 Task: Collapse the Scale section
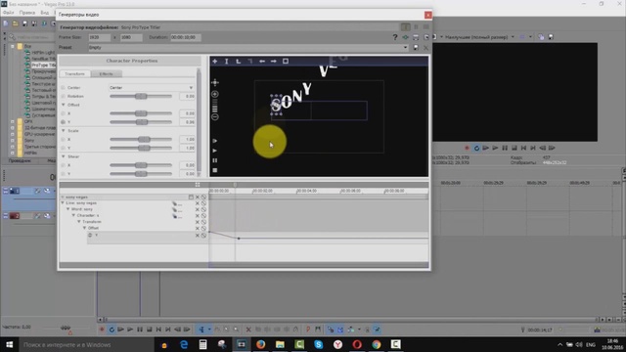pyautogui.click(x=63, y=131)
